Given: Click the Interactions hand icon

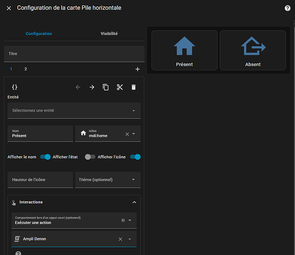Looking at the screenshot, I should tap(14, 202).
